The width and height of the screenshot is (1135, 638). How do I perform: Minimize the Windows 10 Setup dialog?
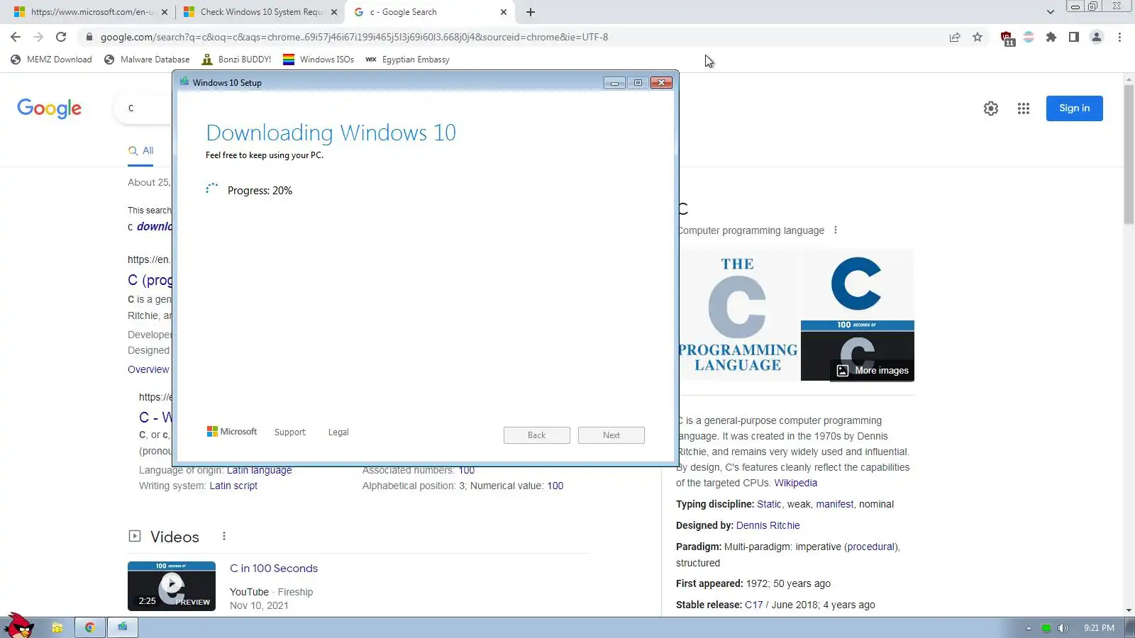[614, 83]
